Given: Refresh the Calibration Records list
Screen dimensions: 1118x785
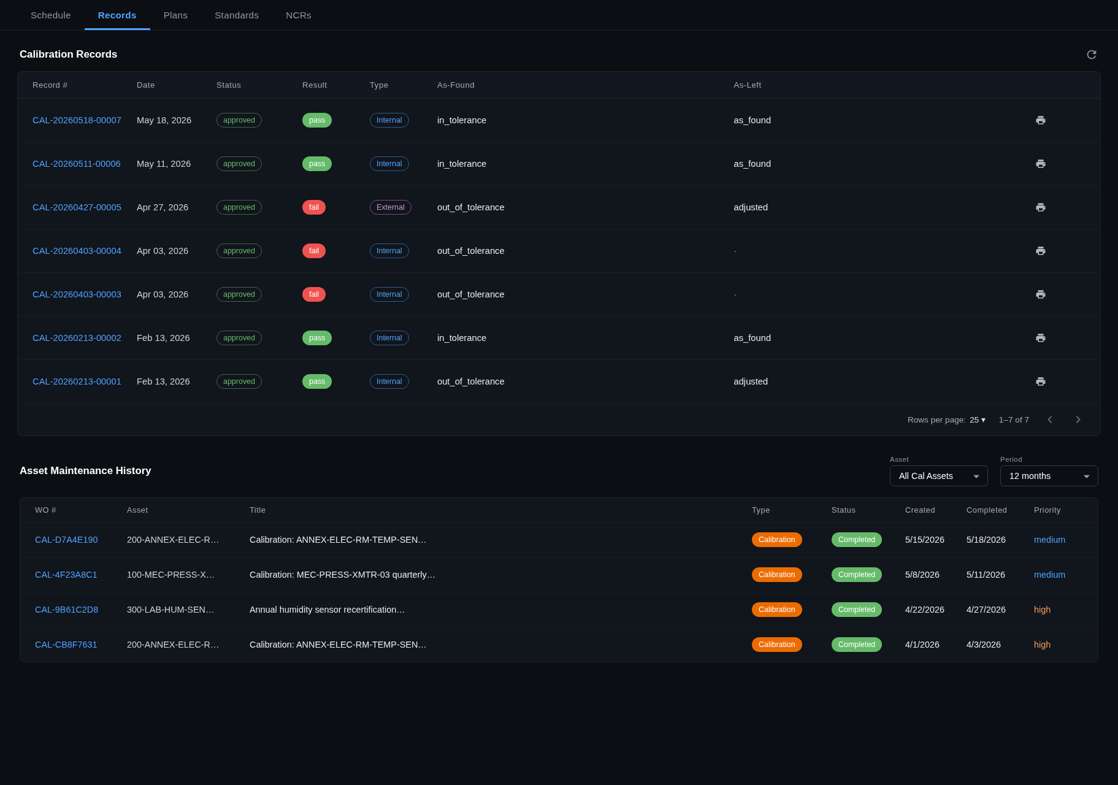Looking at the screenshot, I should tap(1092, 55).
